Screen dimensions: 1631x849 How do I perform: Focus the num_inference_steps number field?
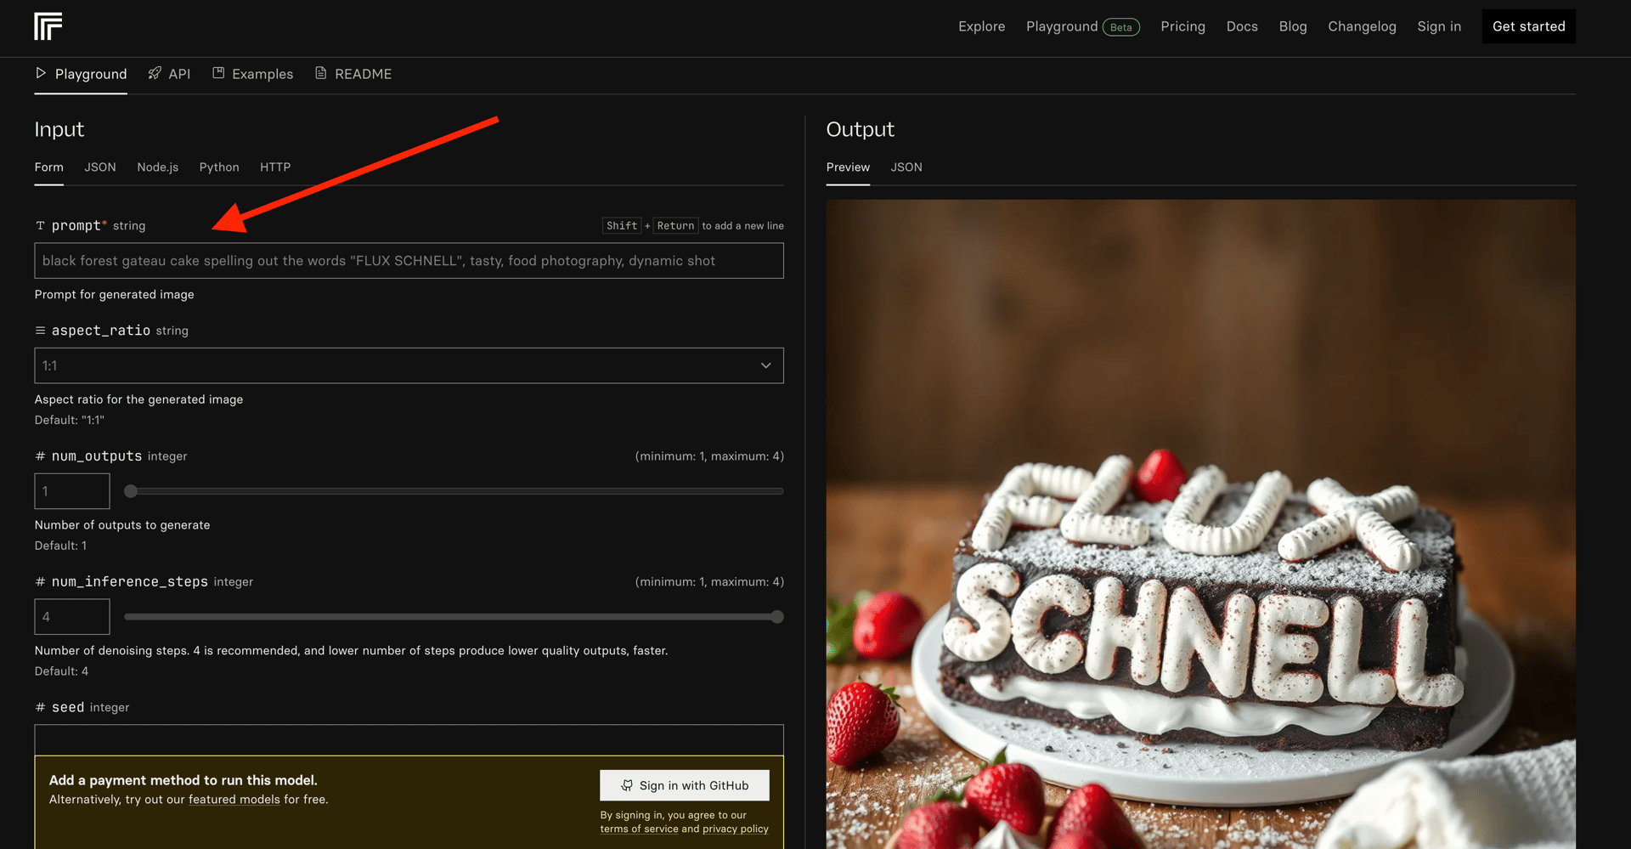(72, 617)
